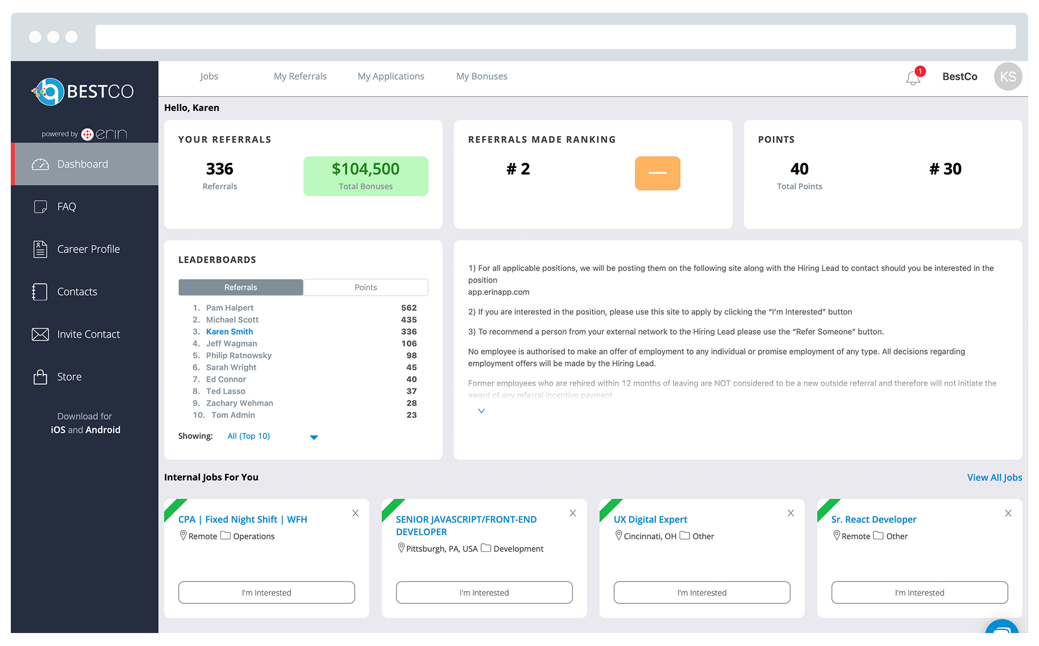
Task: Click the folder icon on UX Digital Expert
Action: coord(685,535)
